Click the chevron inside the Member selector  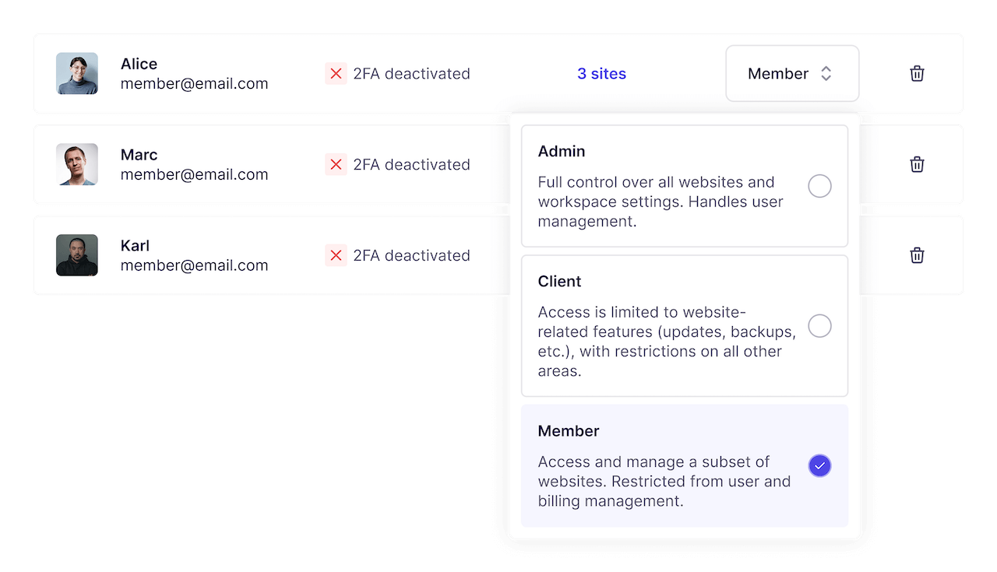click(826, 73)
